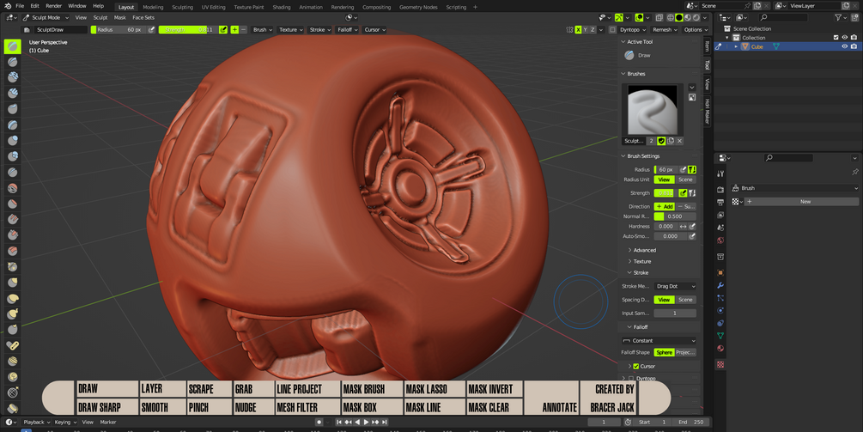Screen dimensions: 863x432
Task: Open the Dyntopo dropdown in the header
Action: click(x=632, y=30)
